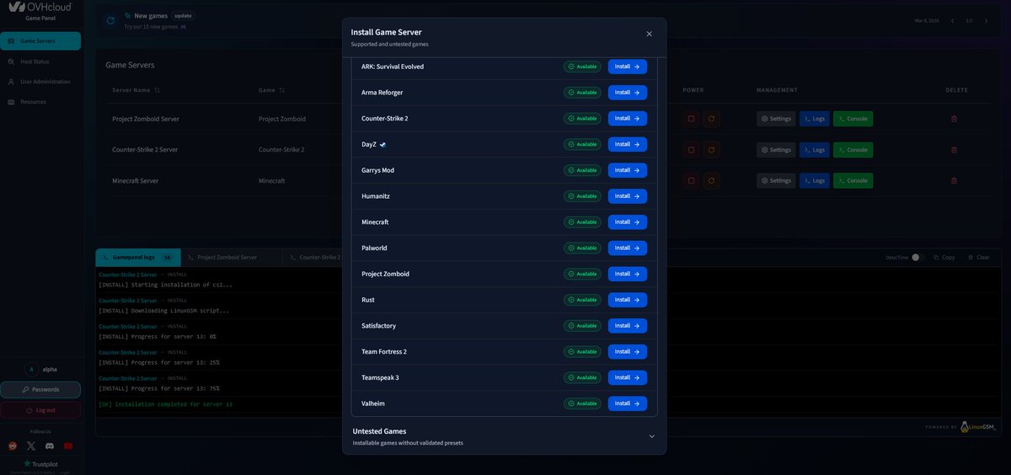The height and width of the screenshot is (475, 1011).
Task: Restart the Counter-Strike 2 Server
Action: coord(712,150)
